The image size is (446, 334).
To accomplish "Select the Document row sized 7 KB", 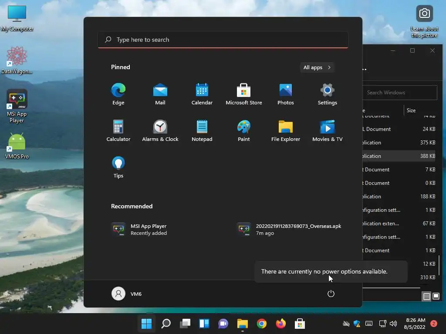I will click(399, 170).
